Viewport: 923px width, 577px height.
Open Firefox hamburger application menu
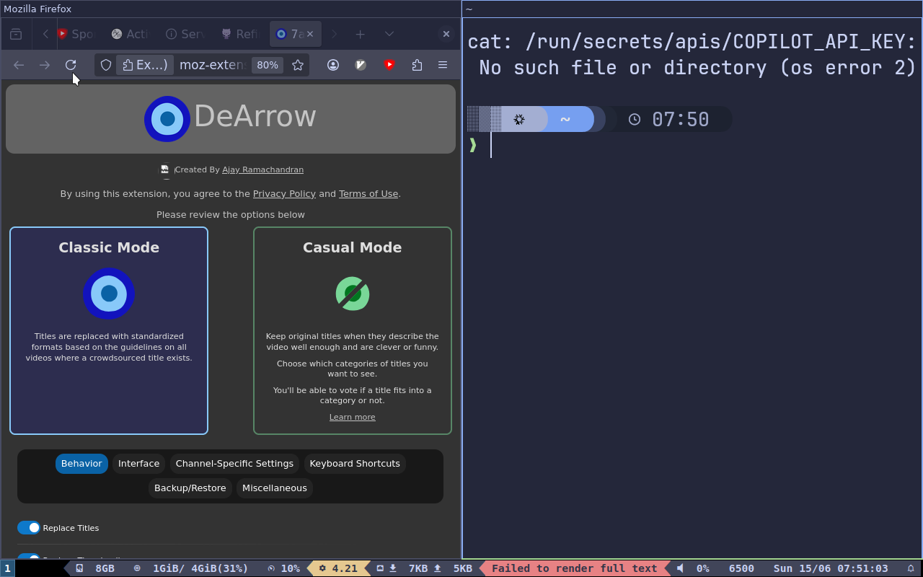pyautogui.click(x=443, y=65)
